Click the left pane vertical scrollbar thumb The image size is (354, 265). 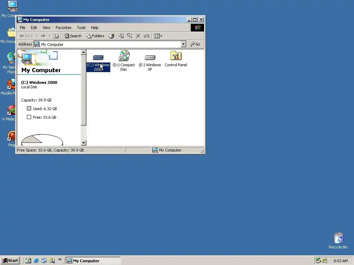(84, 90)
